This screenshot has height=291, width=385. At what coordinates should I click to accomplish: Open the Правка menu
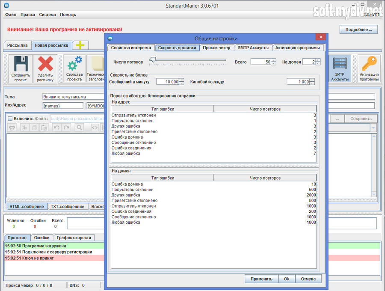tap(28, 15)
